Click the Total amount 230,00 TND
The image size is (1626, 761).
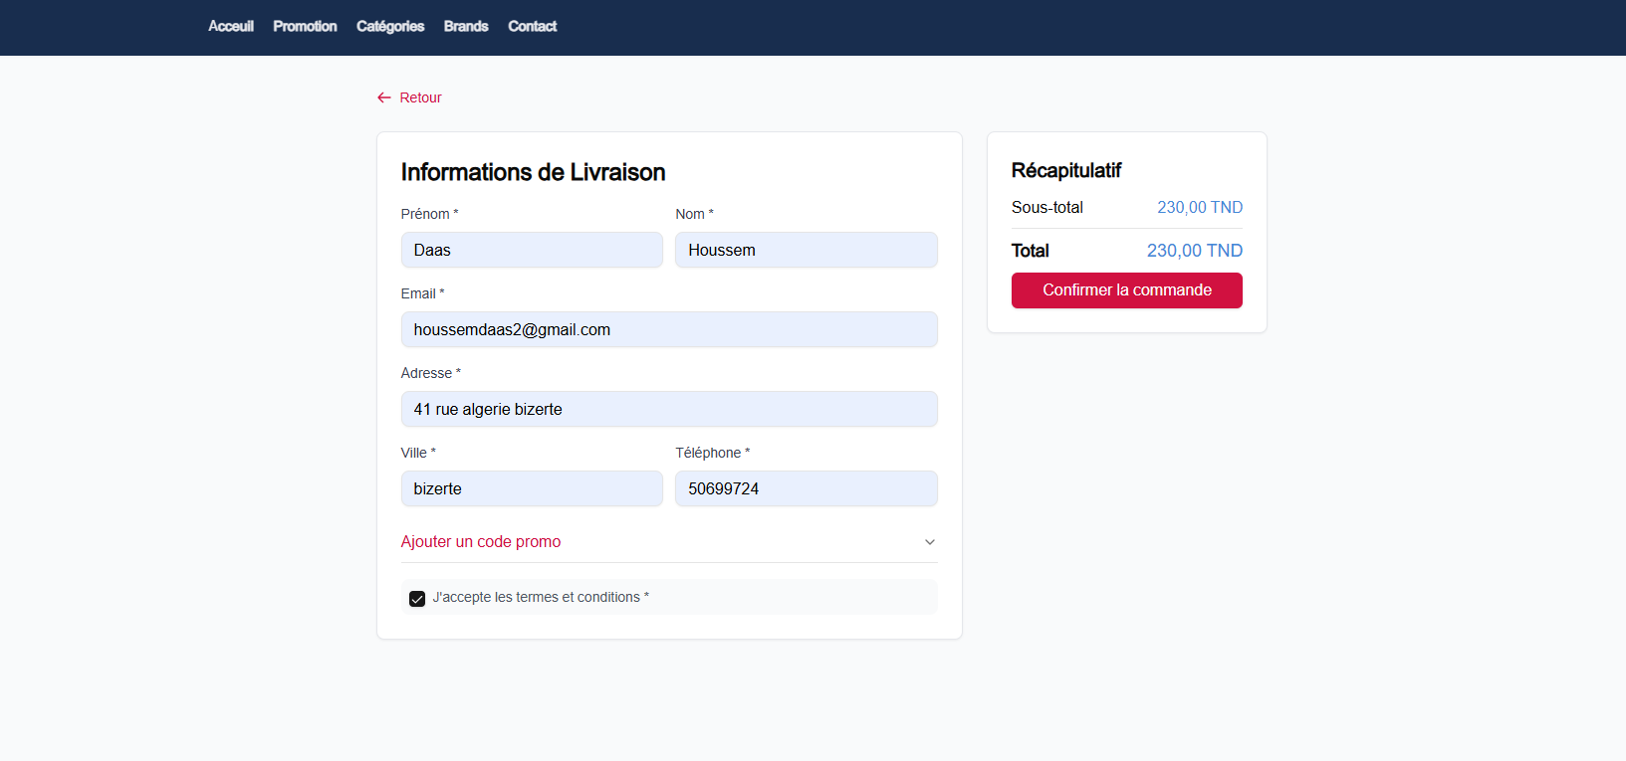coord(1194,251)
